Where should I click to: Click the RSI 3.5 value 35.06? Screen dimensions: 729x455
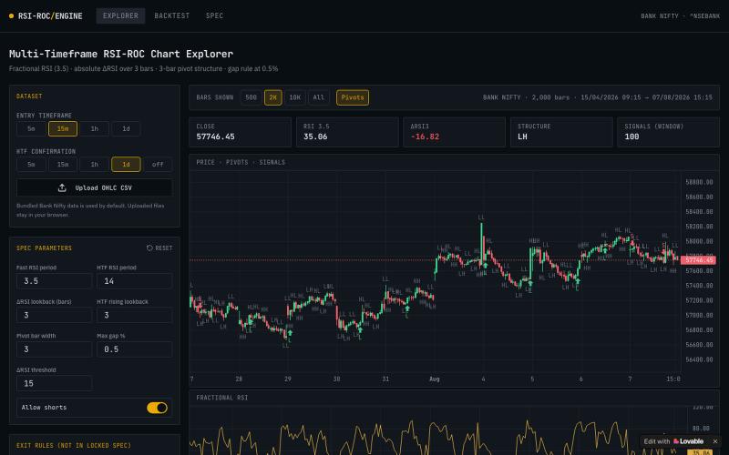tap(315, 136)
